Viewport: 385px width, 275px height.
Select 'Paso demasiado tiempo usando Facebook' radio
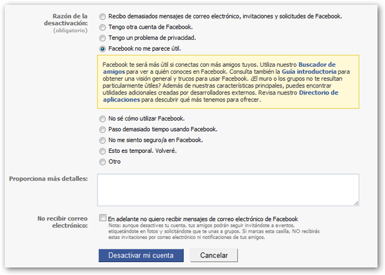(103, 130)
